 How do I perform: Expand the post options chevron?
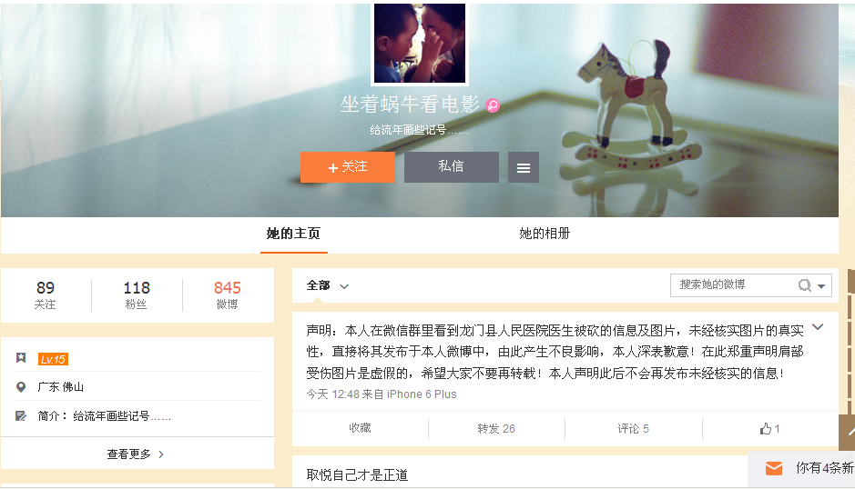[818, 326]
